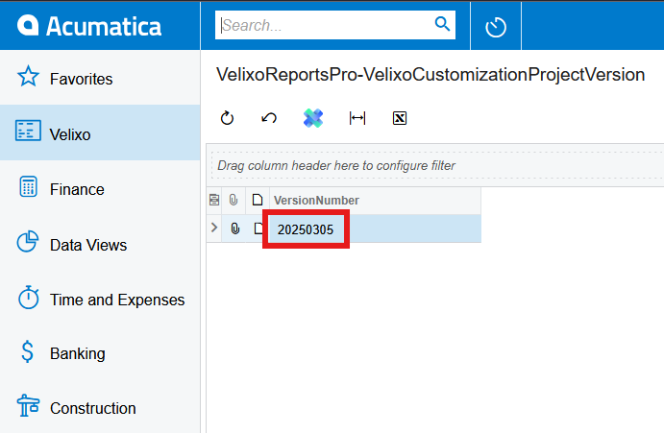664x433 pixels.
Task: Click the filter drag area
Action: [437, 165]
